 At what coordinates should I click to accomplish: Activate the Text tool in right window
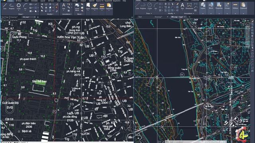[x=182, y=6]
